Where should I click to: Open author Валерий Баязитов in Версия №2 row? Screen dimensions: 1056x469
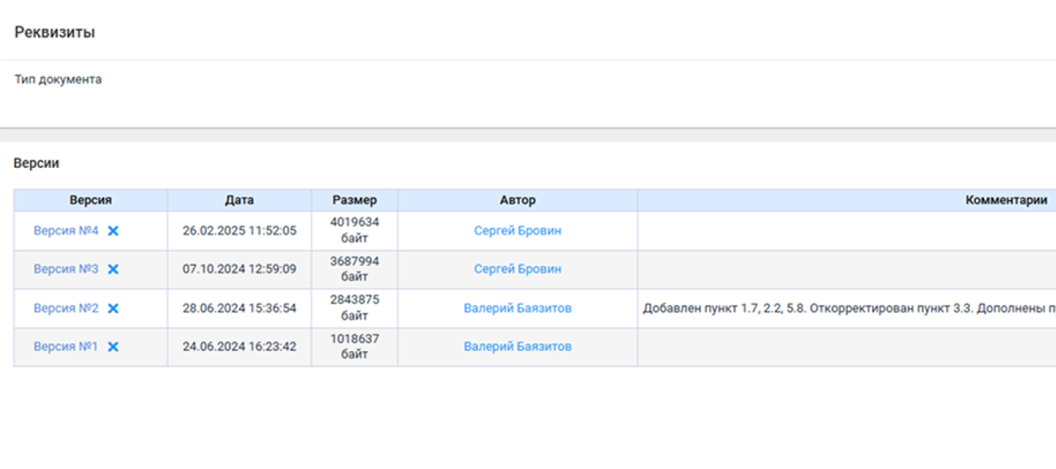pyautogui.click(x=518, y=309)
